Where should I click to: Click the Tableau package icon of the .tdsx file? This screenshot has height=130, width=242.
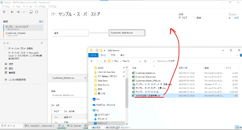point(134,84)
